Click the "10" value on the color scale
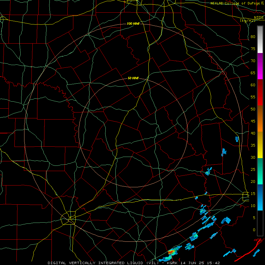This screenshot has height=265, width=265. 253,206
